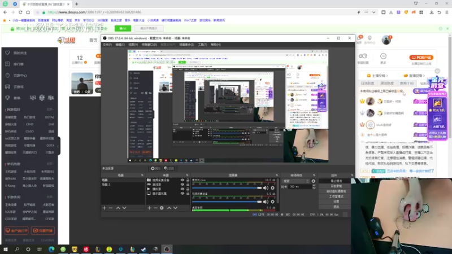This screenshot has width=452, height=254.
Task: Lock the 游戏源 source
Action: click(188, 185)
